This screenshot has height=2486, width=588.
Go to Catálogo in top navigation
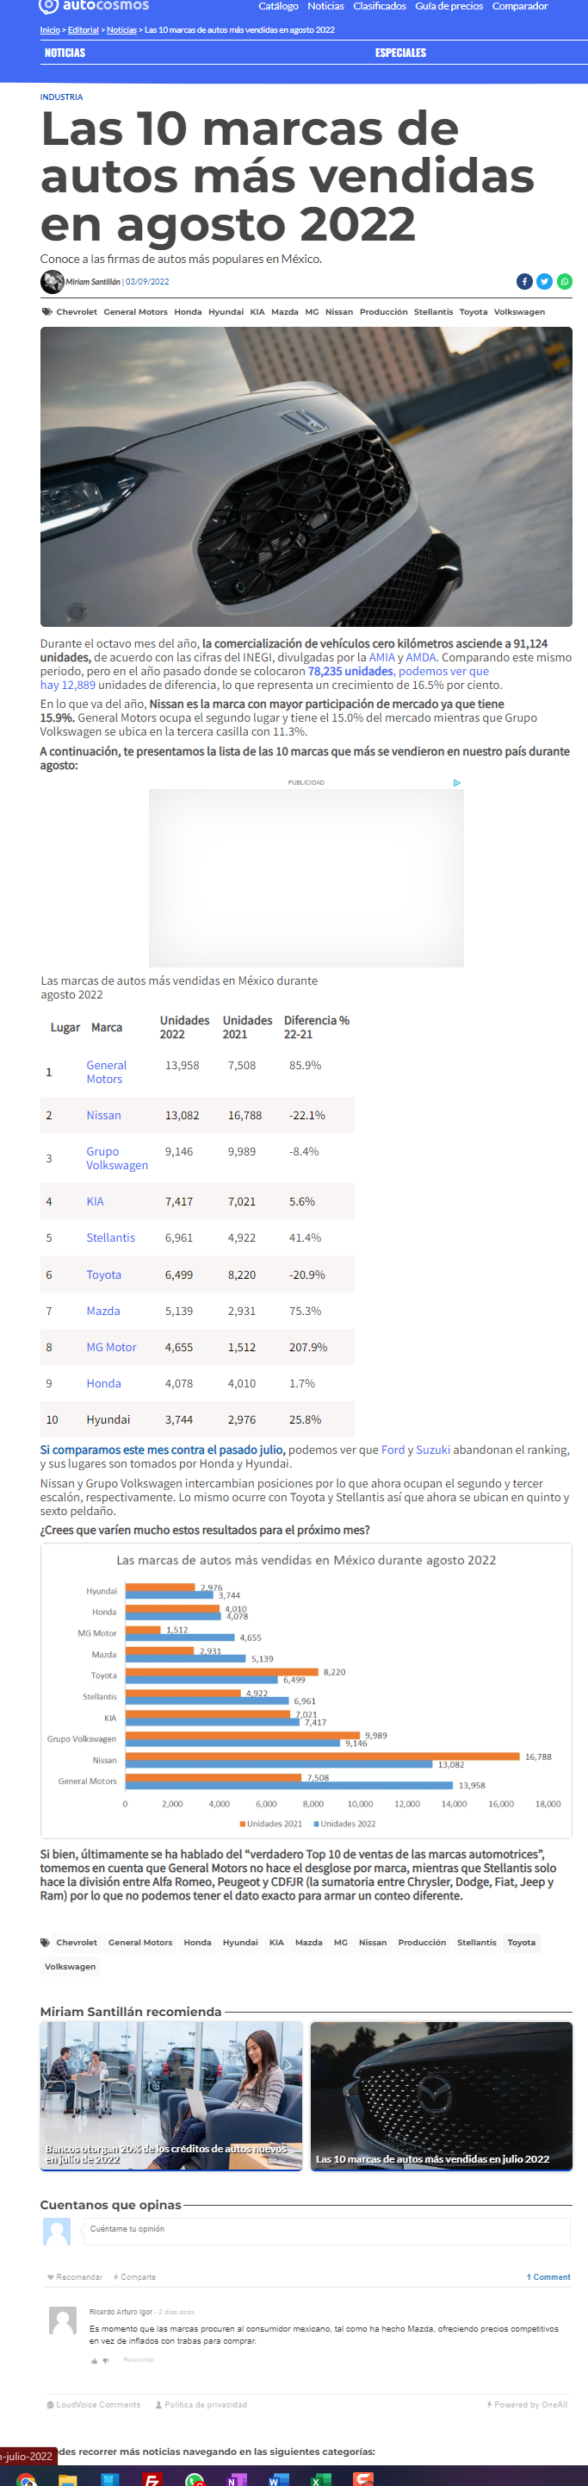coord(279,6)
